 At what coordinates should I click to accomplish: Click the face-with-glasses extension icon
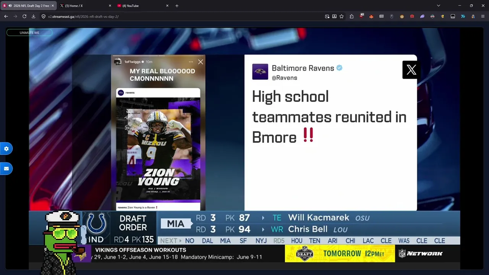tap(432, 16)
